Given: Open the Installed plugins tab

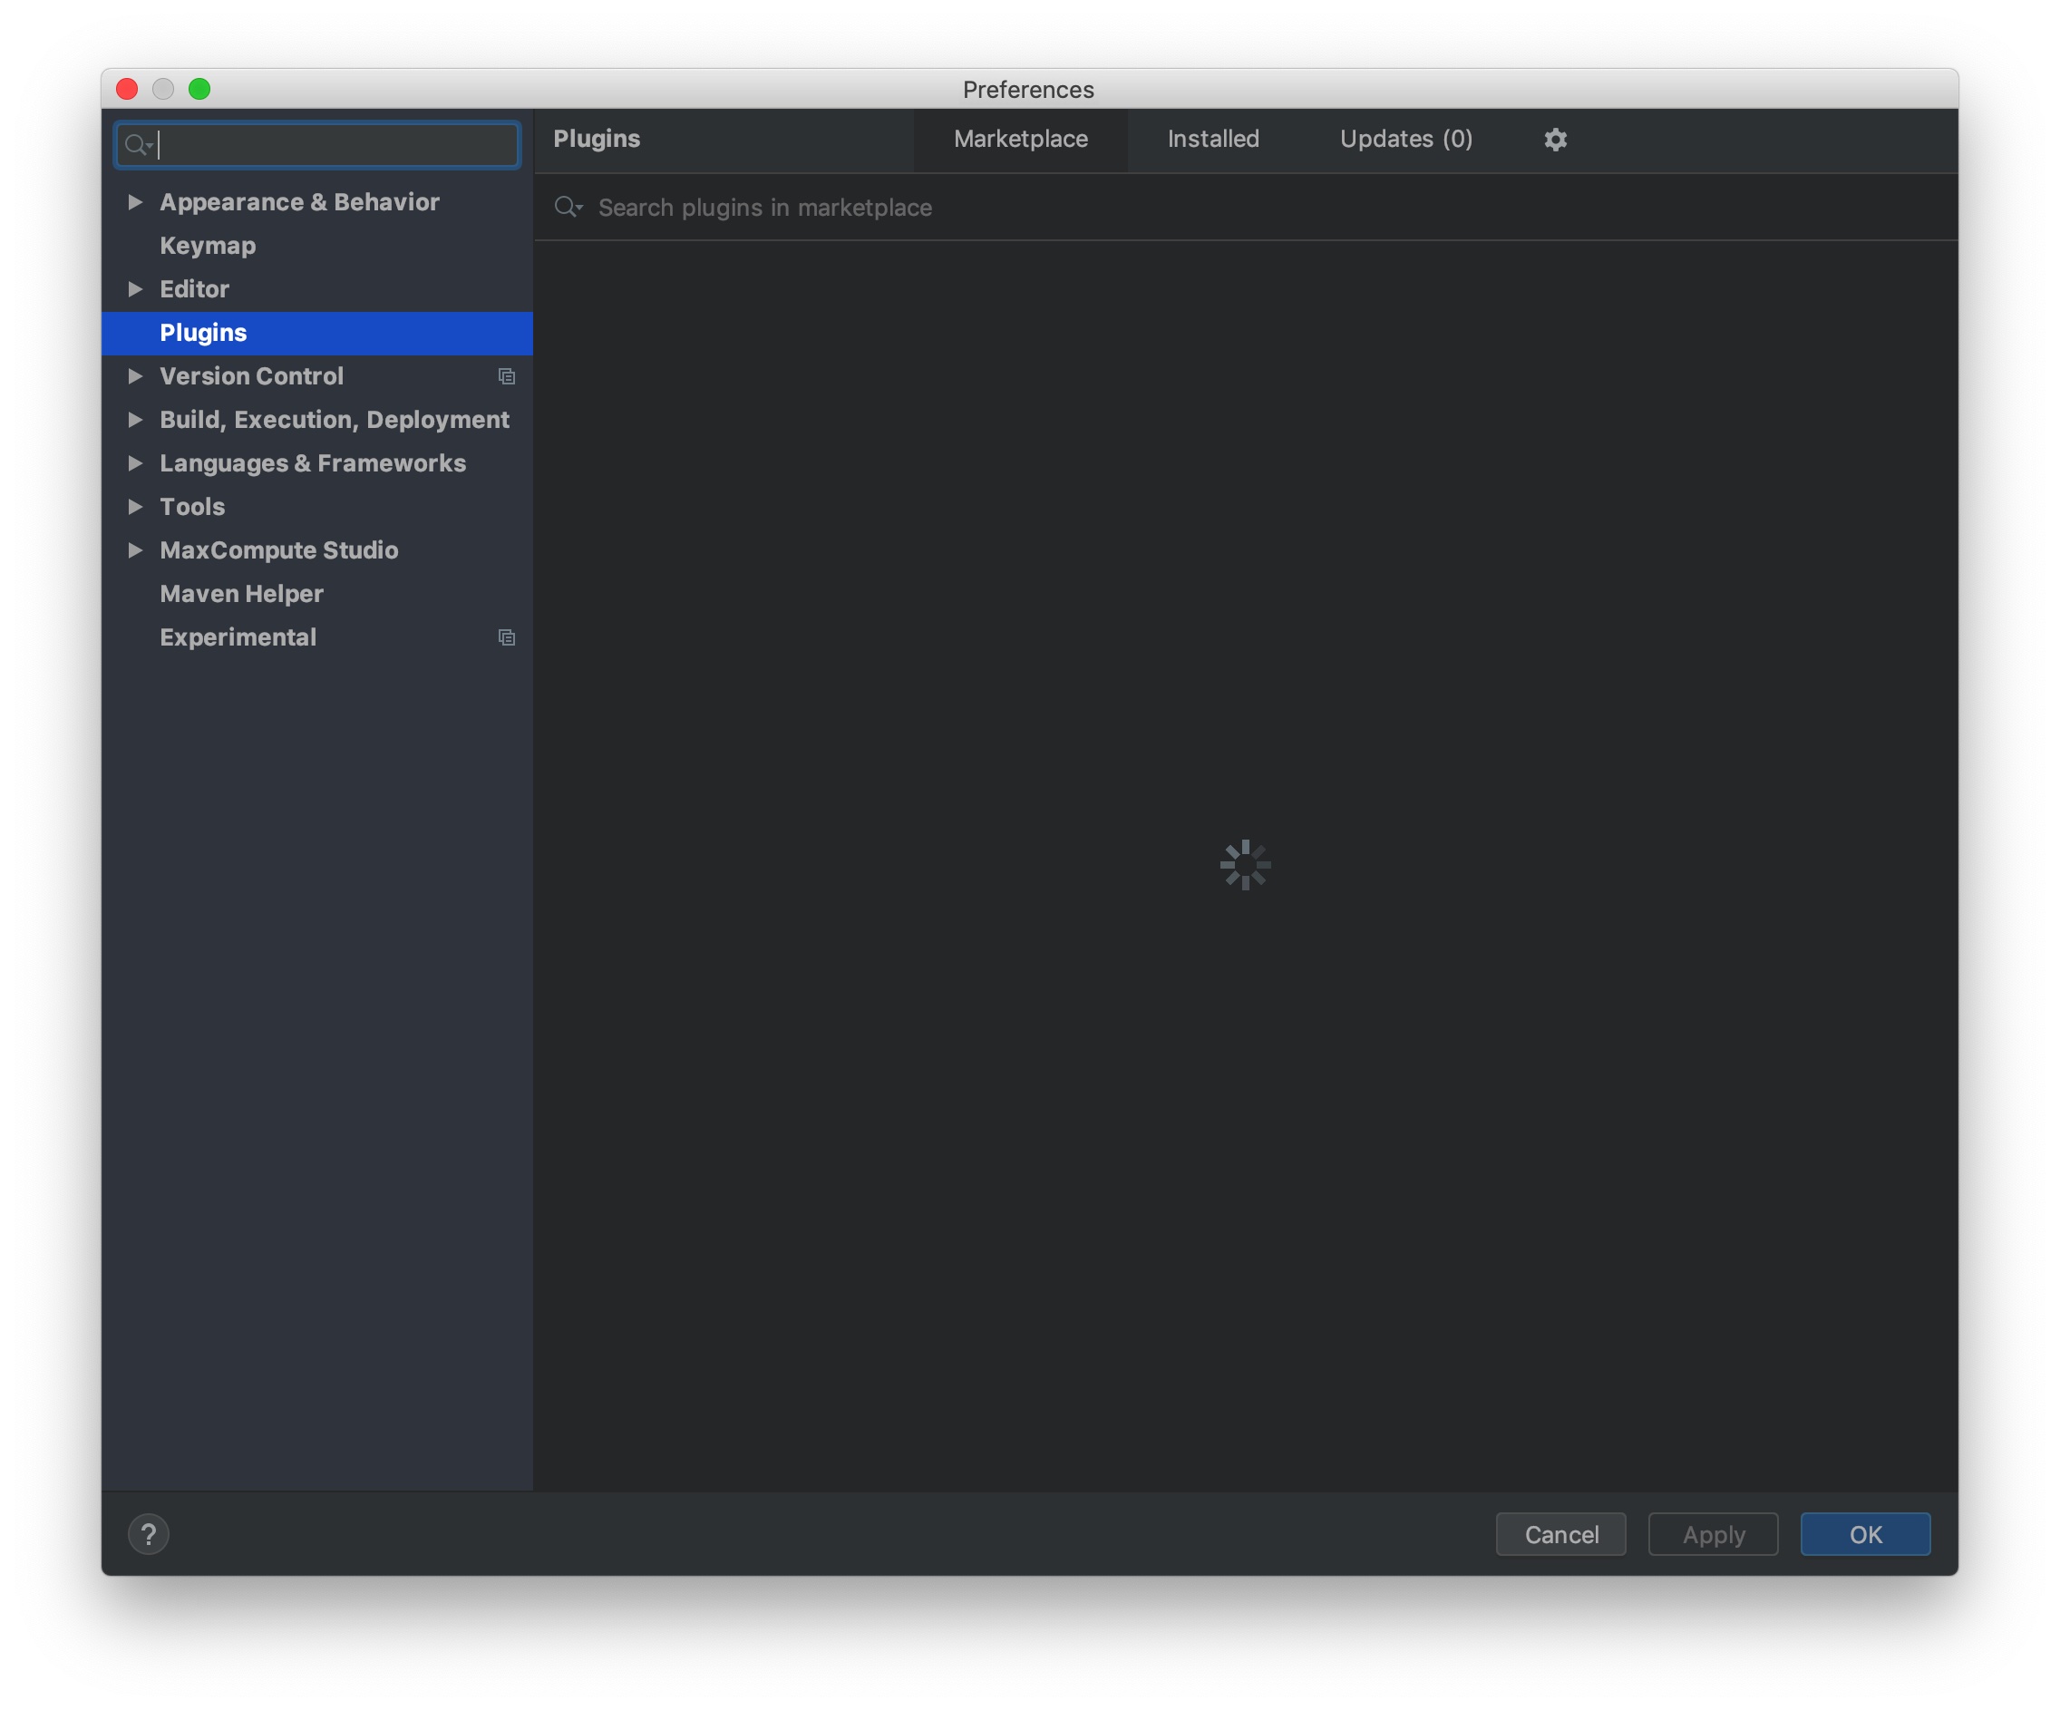Looking at the screenshot, I should 1212,140.
